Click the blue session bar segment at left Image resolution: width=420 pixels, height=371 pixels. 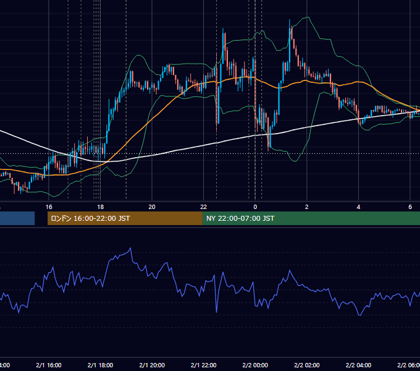pos(17,218)
